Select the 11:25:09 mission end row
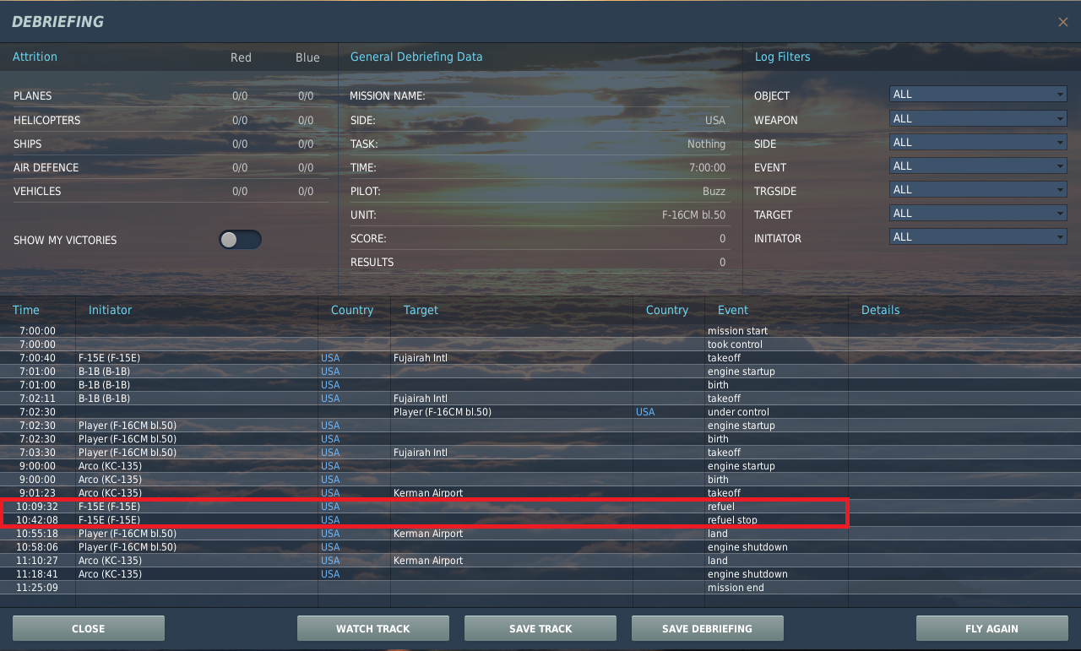This screenshot has height=651, width=1081. [x=540, y=588]
